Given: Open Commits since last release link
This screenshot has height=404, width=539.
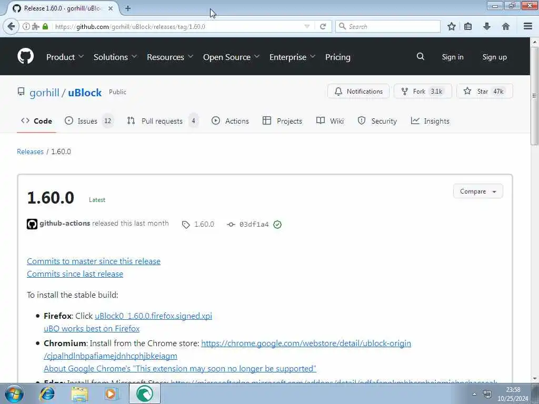Looking at the screenshot, I should [75, 274].
